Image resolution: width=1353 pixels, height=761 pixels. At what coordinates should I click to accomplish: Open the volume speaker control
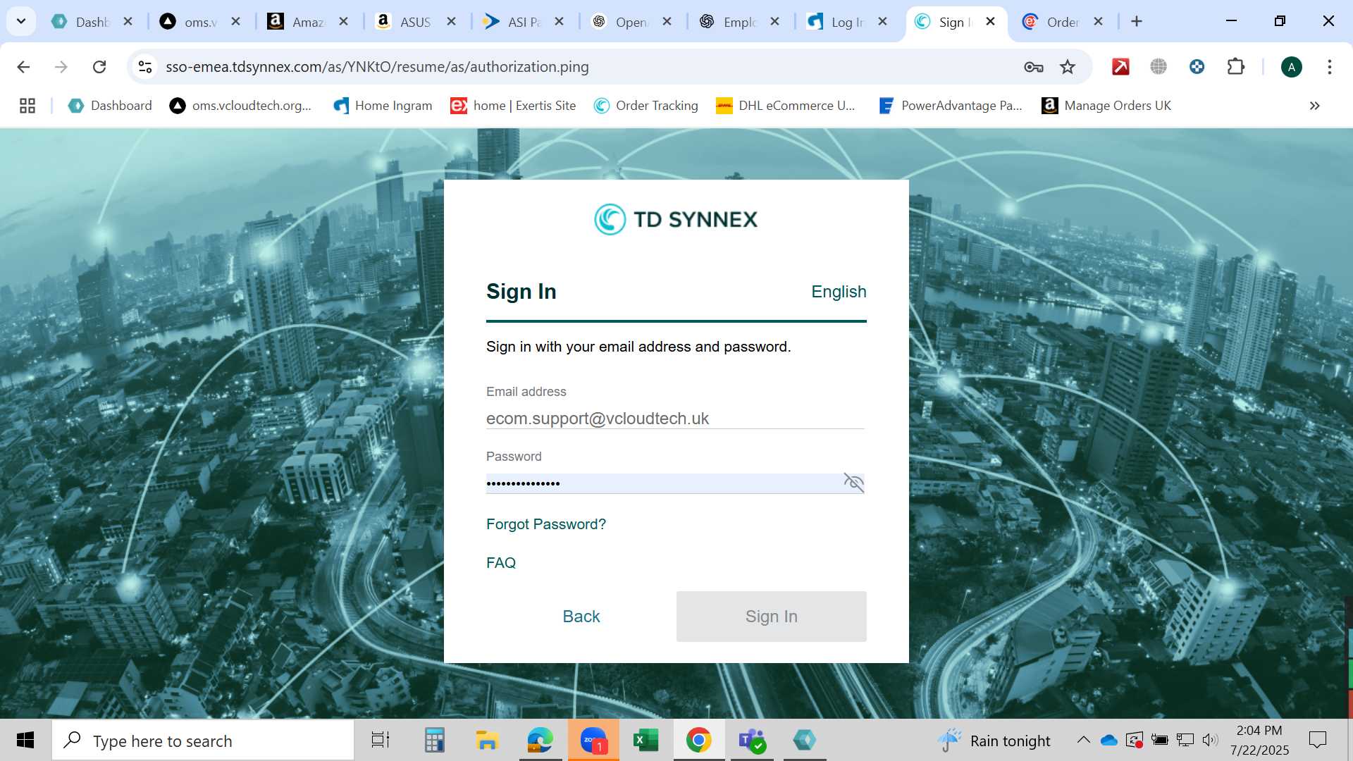[1211, 741]
